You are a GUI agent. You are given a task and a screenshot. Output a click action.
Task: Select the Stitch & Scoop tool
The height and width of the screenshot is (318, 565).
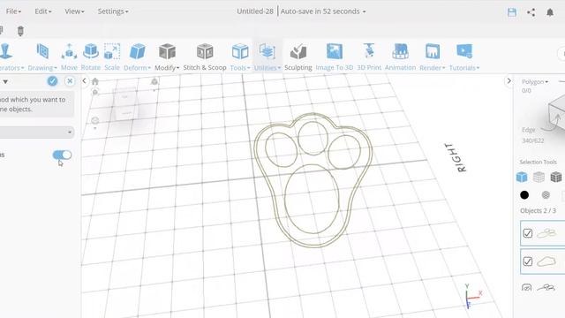pos(205,57)
